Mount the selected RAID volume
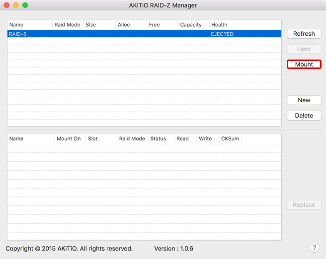 pos(304,65)
